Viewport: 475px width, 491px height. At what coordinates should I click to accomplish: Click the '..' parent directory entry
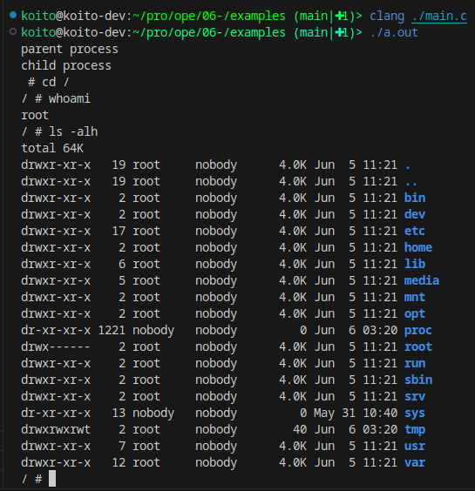pyautogui.click(x=411, y=184)
